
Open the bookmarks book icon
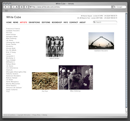(6, 11)
